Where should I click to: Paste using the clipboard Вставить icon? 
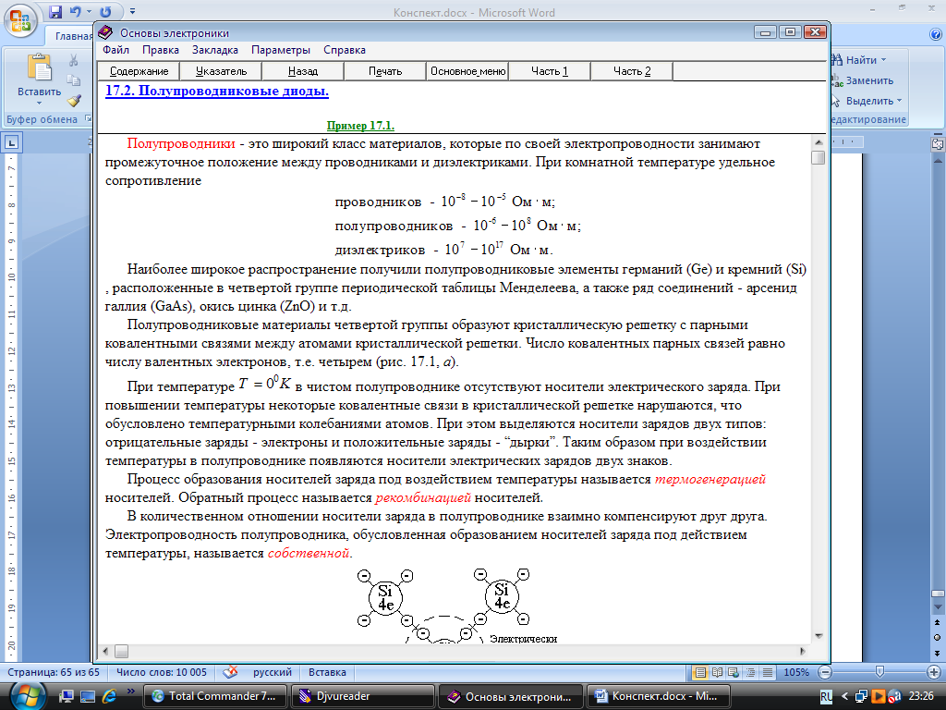[39, 67]
